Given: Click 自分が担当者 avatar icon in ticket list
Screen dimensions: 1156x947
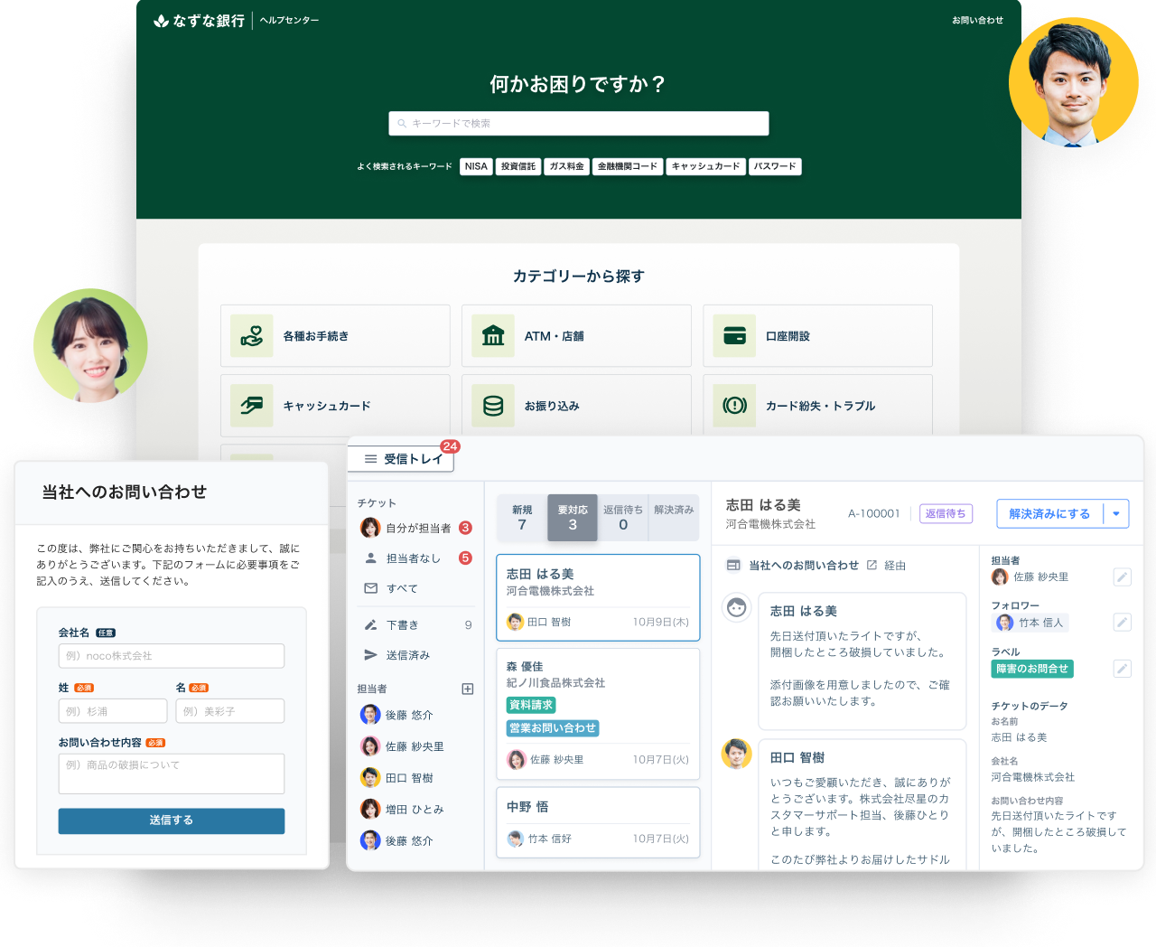Looking at the screenshot, I should tap(370, 528).
